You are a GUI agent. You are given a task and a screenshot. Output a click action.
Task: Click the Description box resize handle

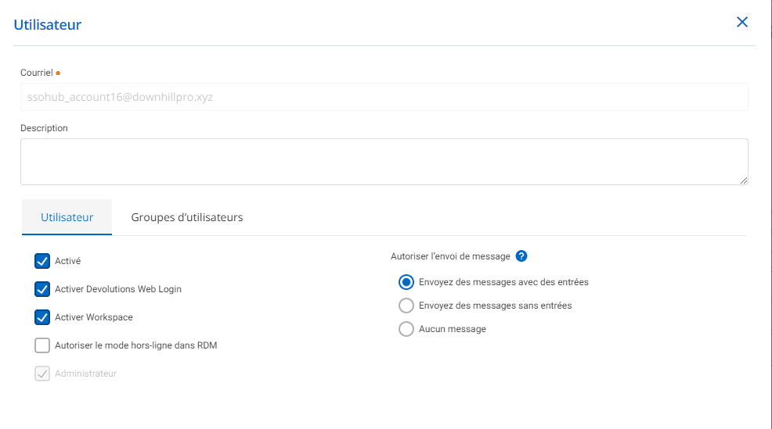point(743,180)
